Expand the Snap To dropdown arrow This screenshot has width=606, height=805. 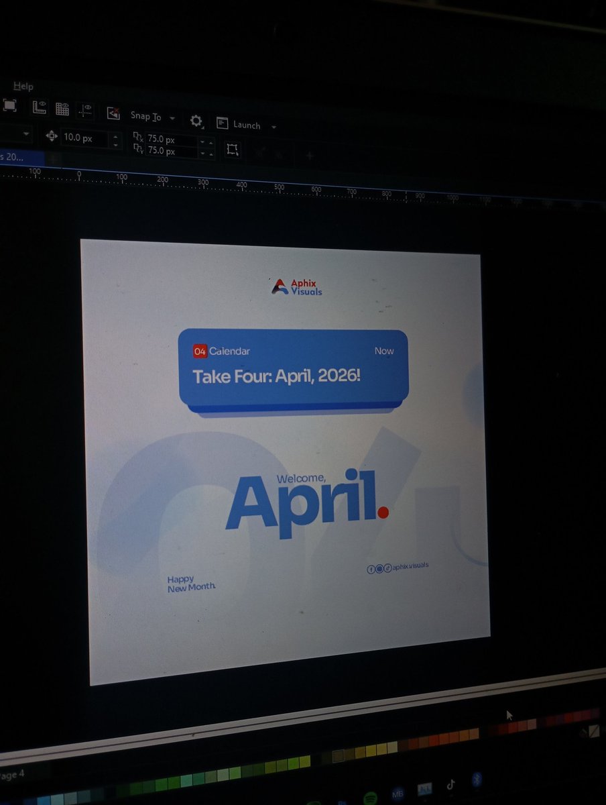pyautogui.click(x=172, y=118)
